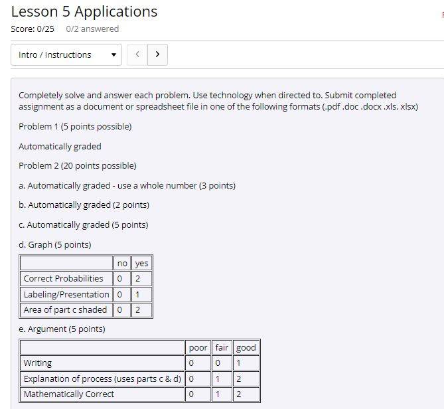Click the poor column header in argument table
This screenshot has height=409, width=444.
tap(198, 347)
